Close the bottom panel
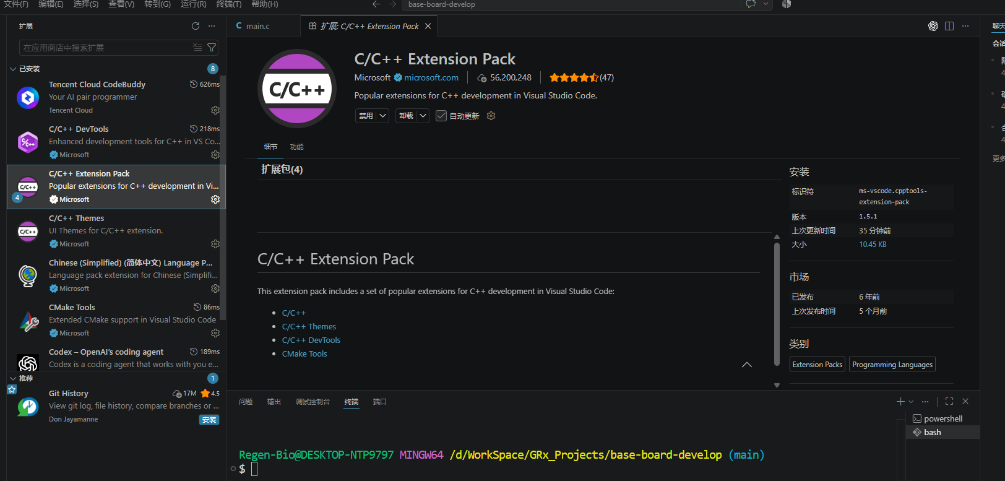This screenshot has width=1005, height=481. click(x=965, y=402)
